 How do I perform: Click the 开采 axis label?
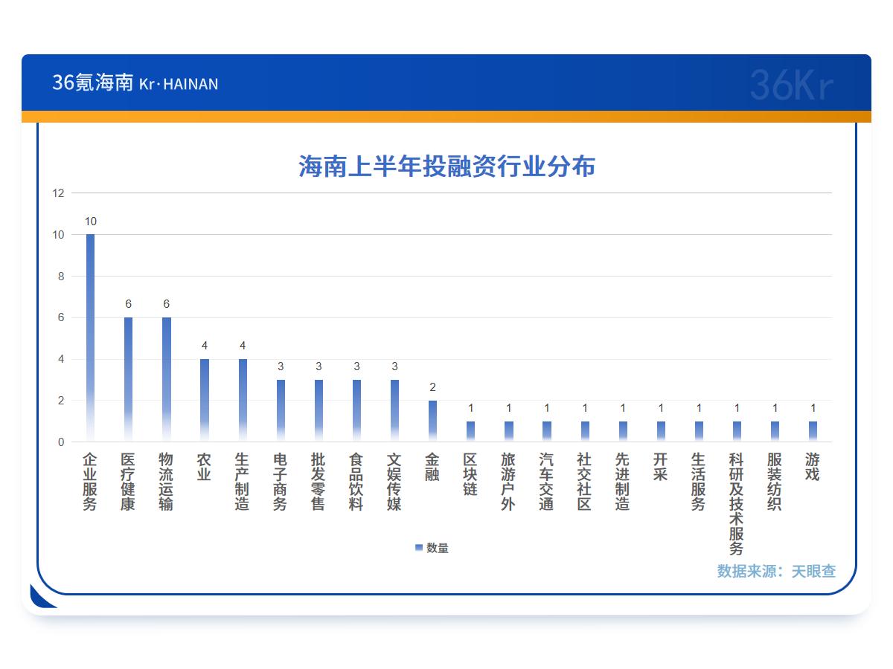[x=661, y=467]
